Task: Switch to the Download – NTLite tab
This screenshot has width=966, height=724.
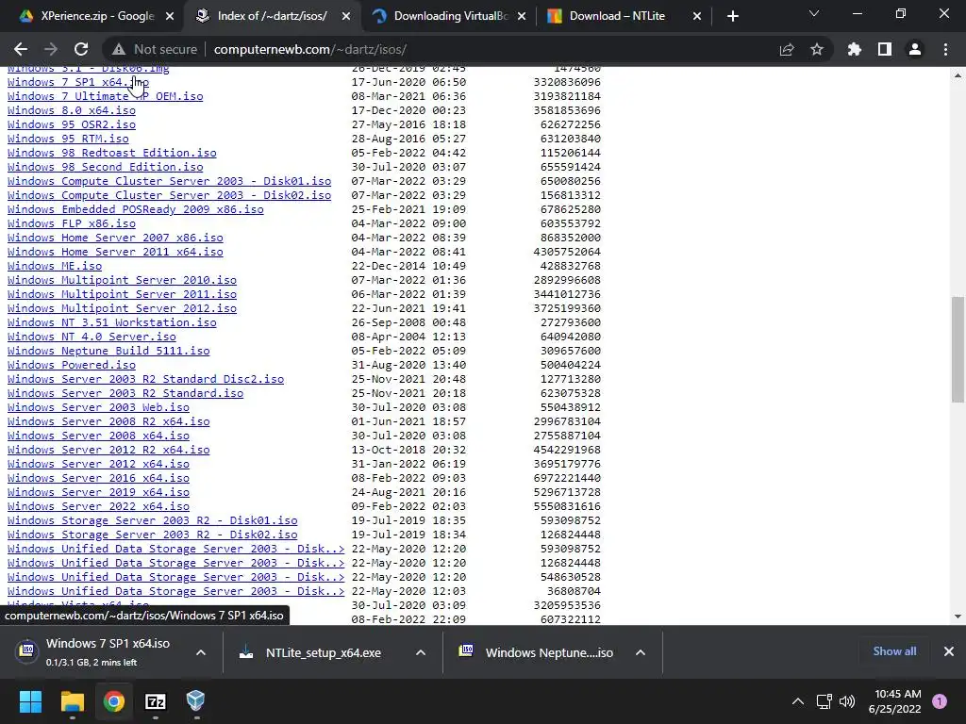Action: click(623, 17)
